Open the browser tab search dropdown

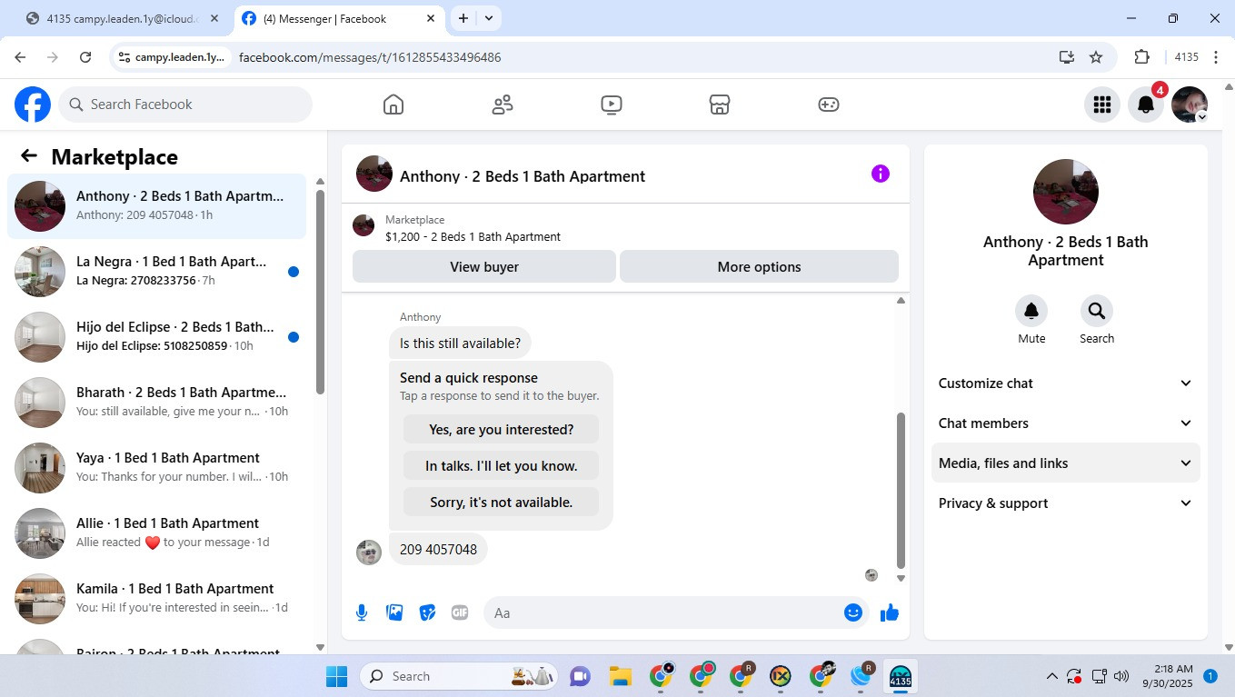489,18
